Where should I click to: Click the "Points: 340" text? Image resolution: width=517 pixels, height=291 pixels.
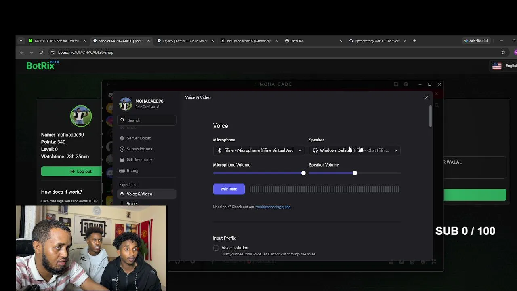(53, 142)
